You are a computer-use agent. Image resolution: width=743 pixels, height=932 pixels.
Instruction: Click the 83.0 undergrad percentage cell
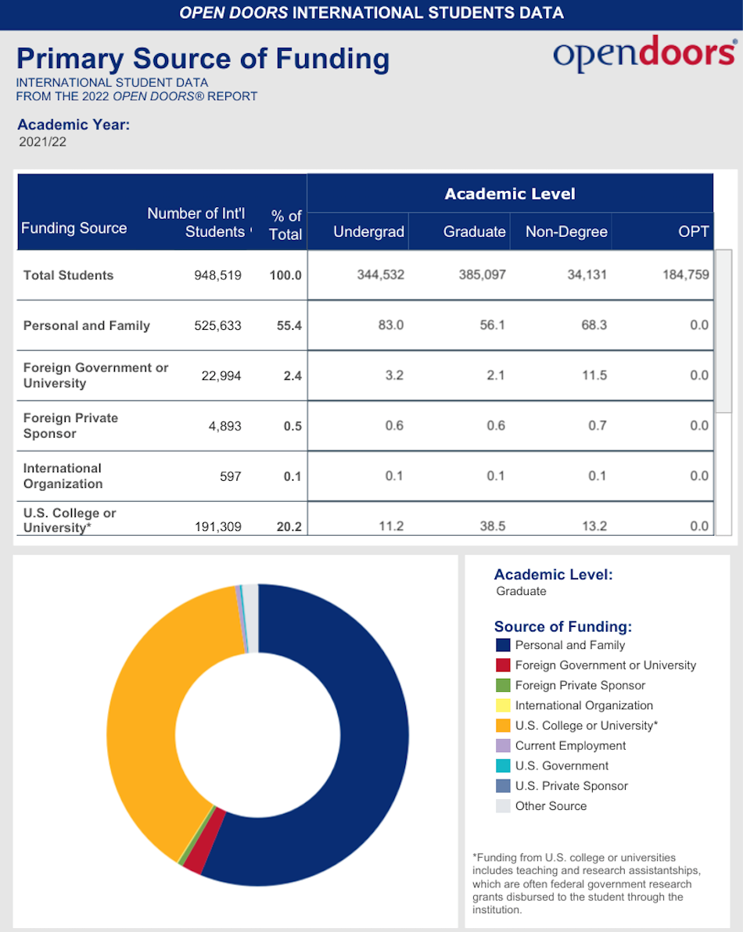pos(391,325)
